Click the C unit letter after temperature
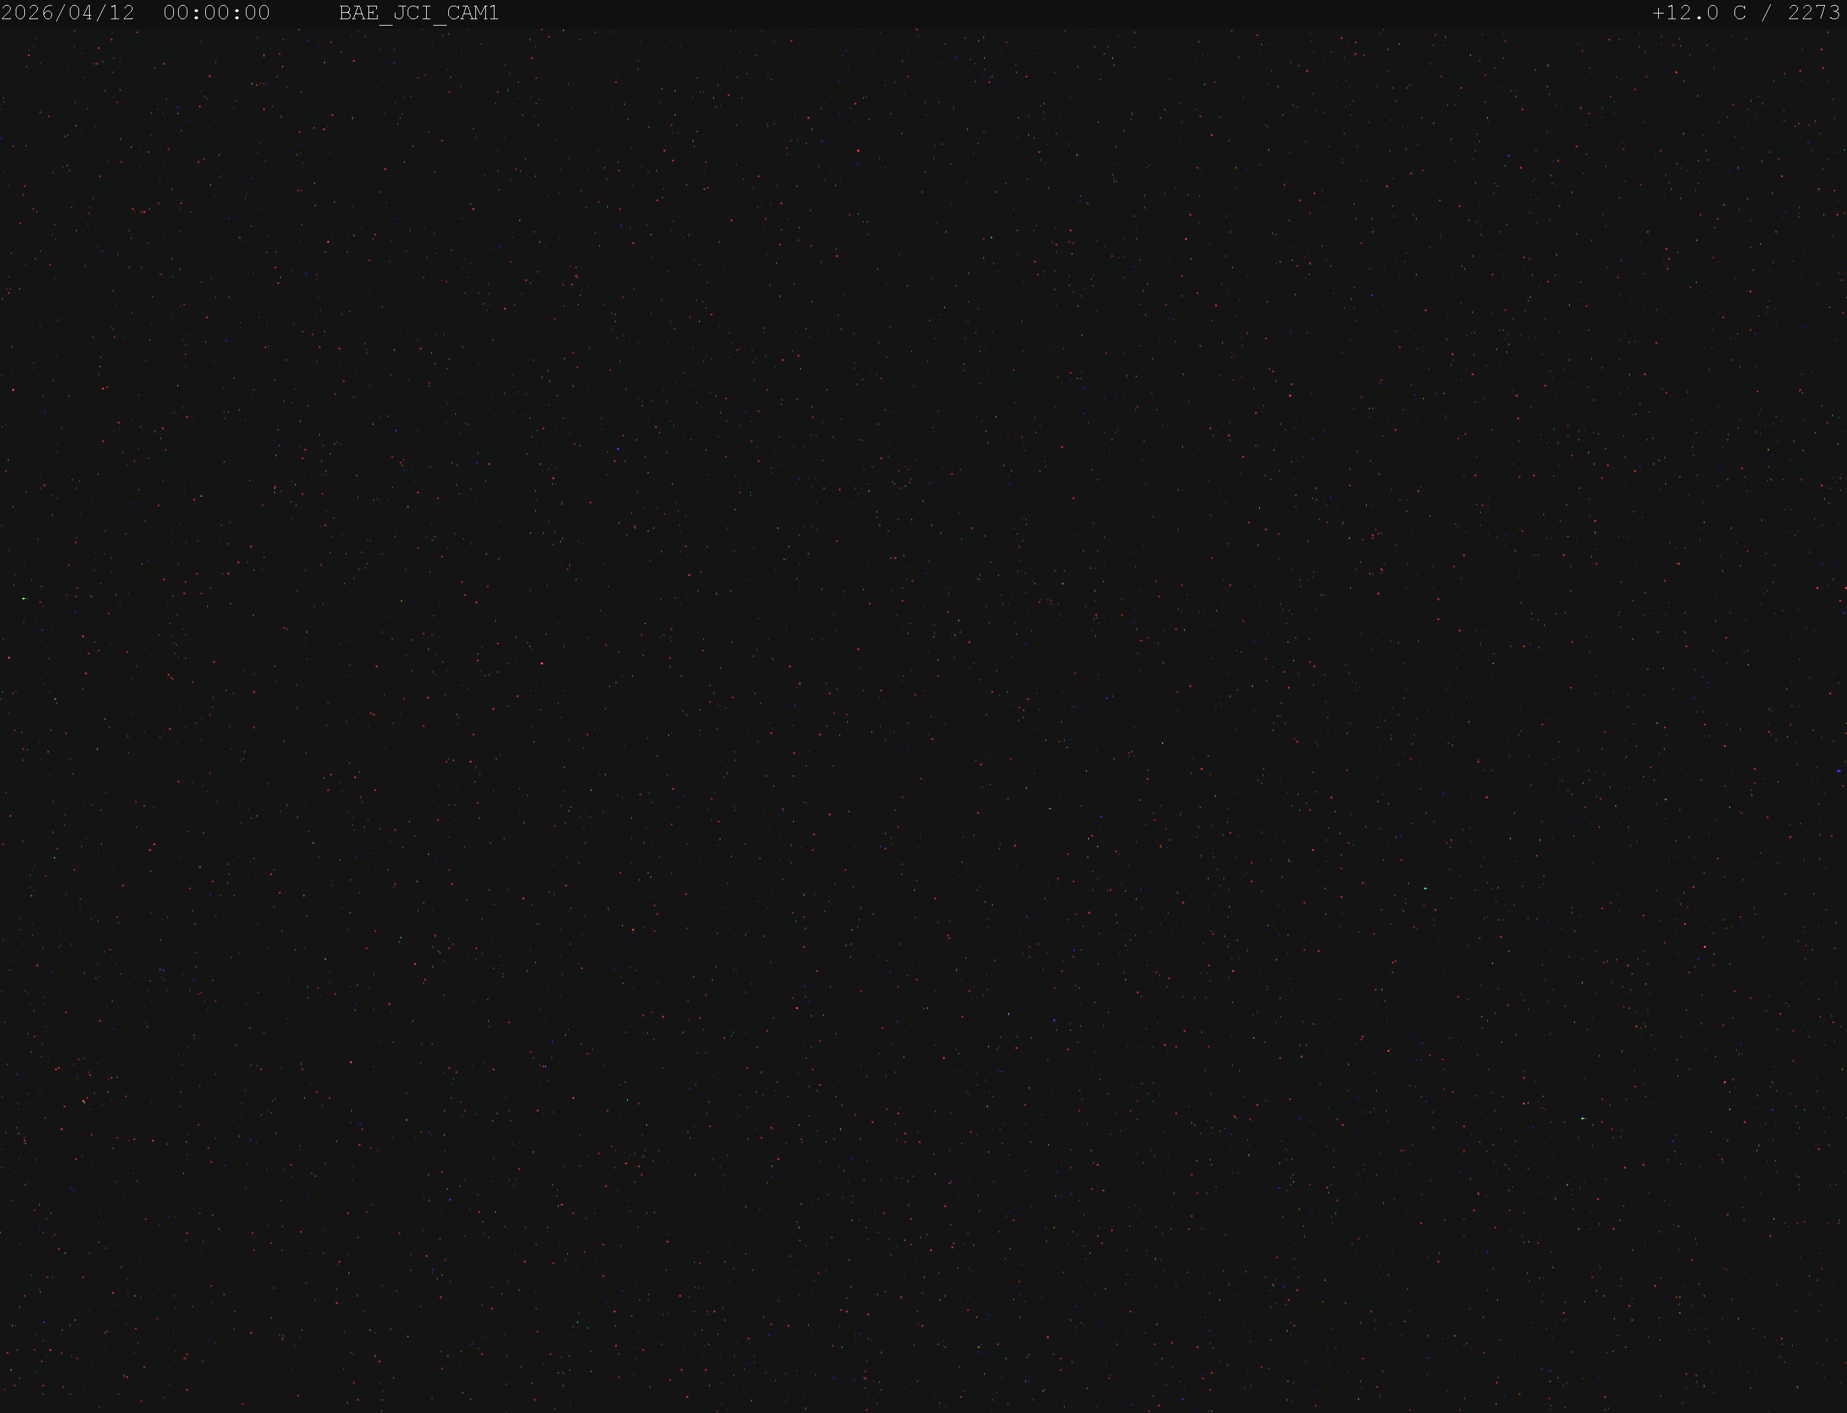 1739,14
